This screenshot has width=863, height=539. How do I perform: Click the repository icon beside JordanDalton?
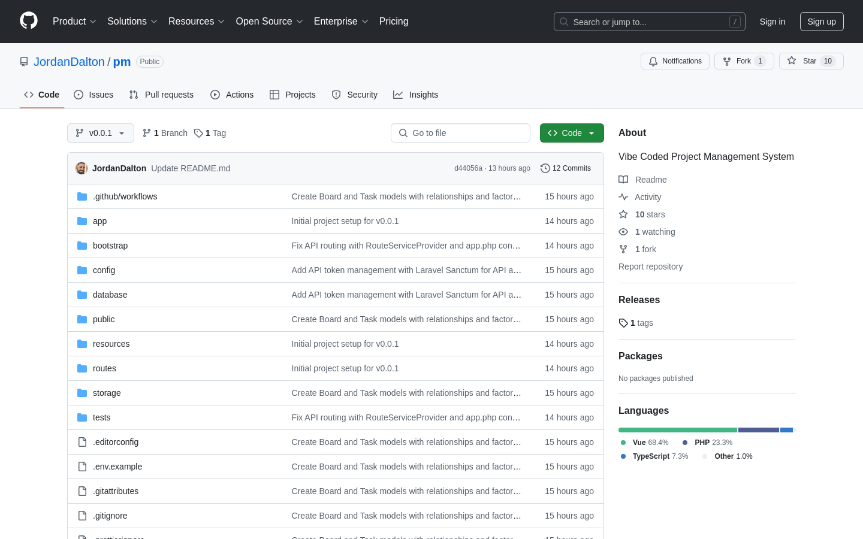(24, 62)
